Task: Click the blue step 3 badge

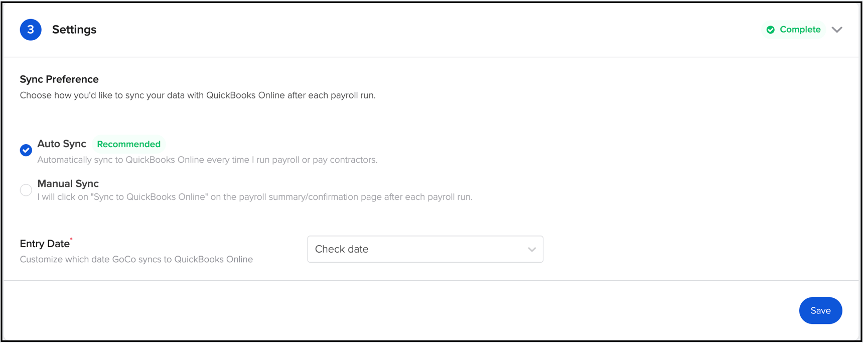Action: [x=30, y=30]
